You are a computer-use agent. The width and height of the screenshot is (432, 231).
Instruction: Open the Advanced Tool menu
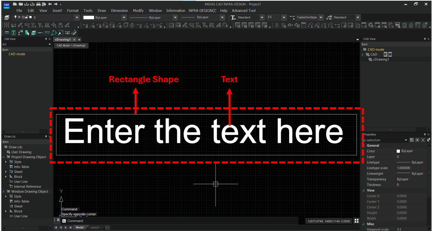click(x=244, y=11)
